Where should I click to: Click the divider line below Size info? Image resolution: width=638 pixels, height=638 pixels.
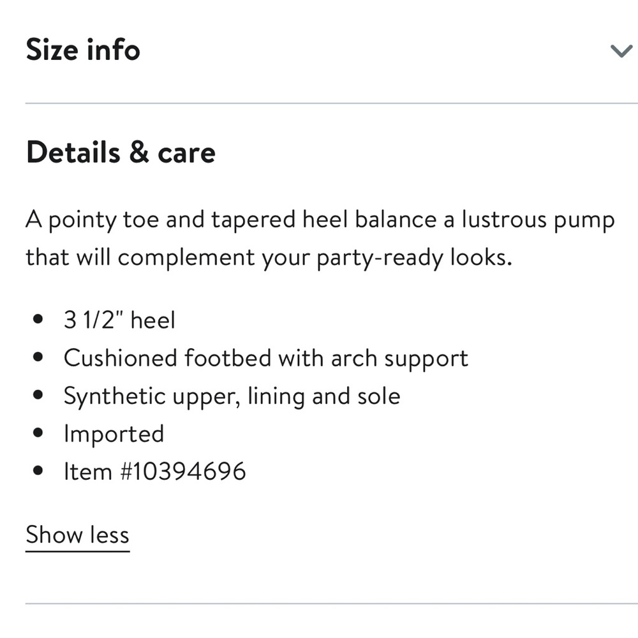(332, 103)
